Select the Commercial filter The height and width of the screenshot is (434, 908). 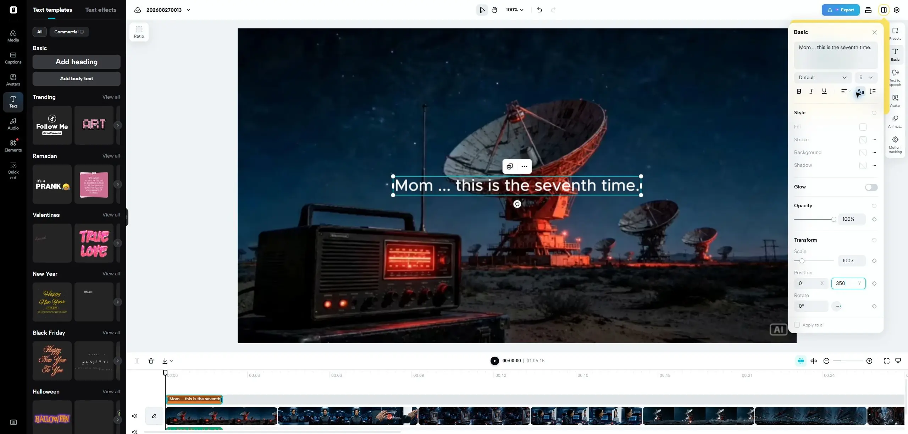click(69, 32)
